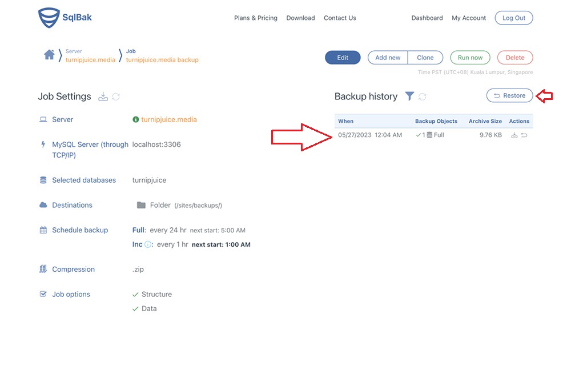The height and width of the screenshot is (370, 571).
Task: Click next start: 1:00 AM text
Action: 221,245
